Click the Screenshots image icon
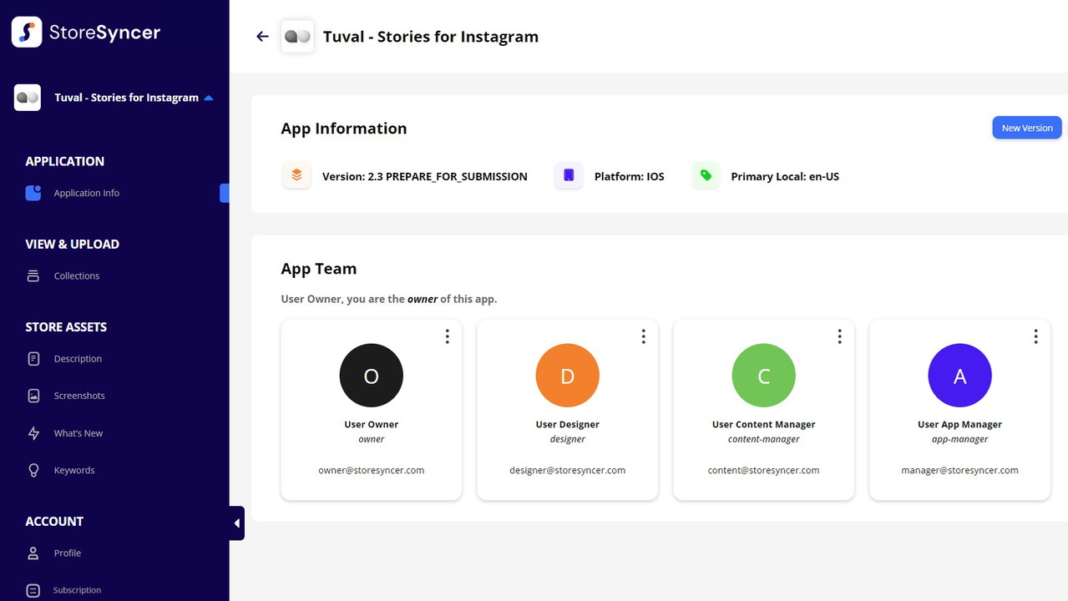Viewport: 1068px width, 601px height. pyautogui.click(x=33, y=396)
